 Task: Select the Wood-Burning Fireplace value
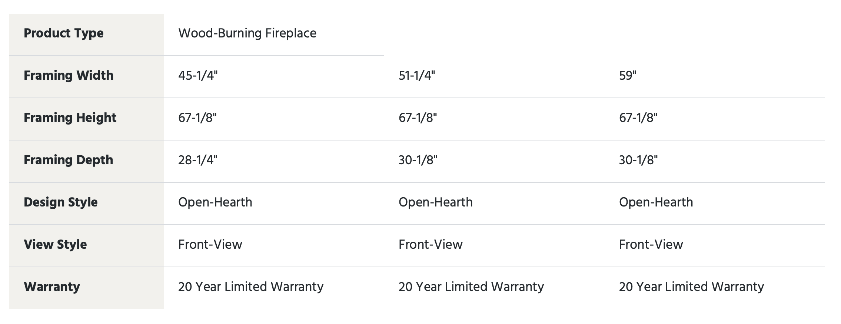[x=247, y=33]
